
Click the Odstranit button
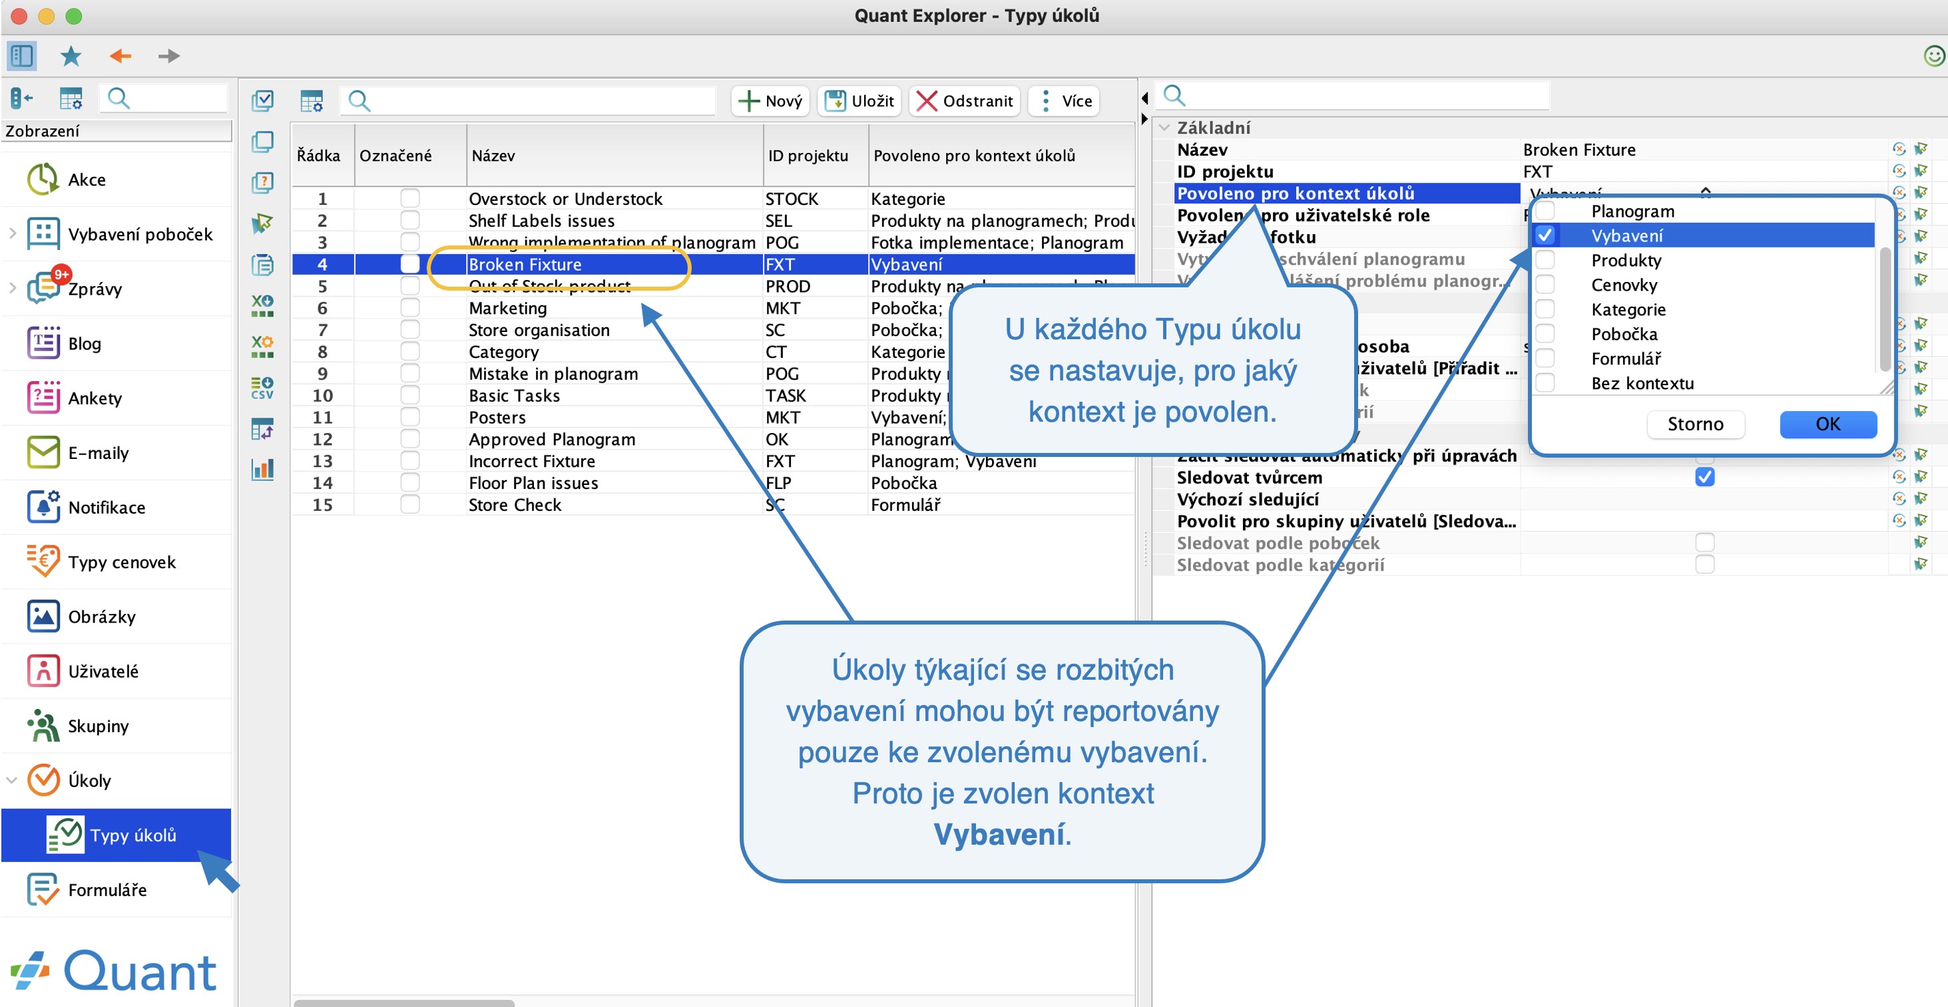(965, 100)
